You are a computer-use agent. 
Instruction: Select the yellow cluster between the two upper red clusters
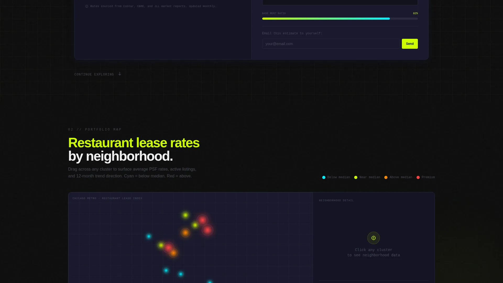tap(195, 225)
